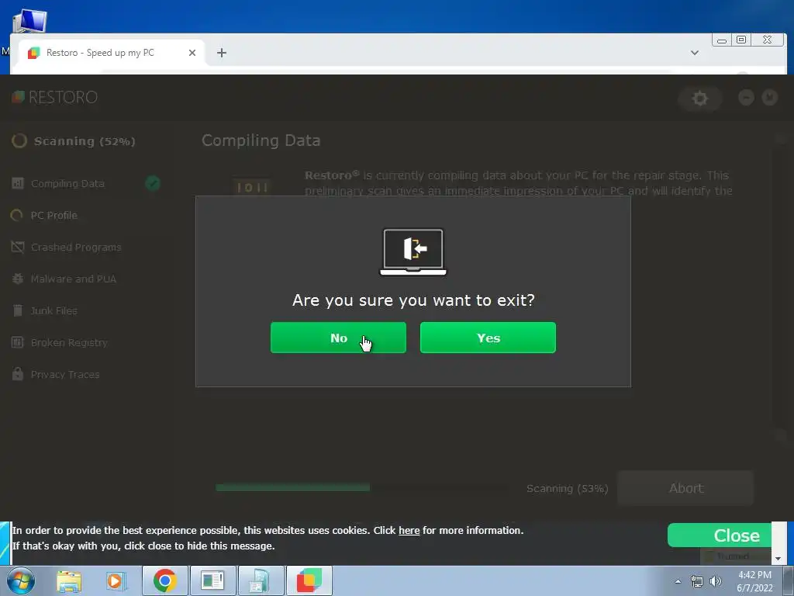This screenshot has height=596, width=794.
Task: Close the cookie notice with Close button
Action: (x=719, y=535)
